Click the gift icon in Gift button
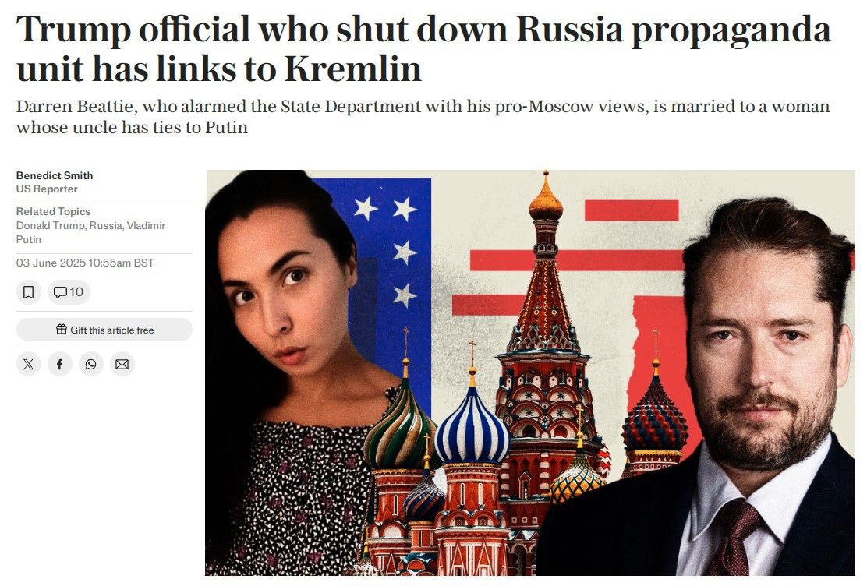 [x=62, y=330]
